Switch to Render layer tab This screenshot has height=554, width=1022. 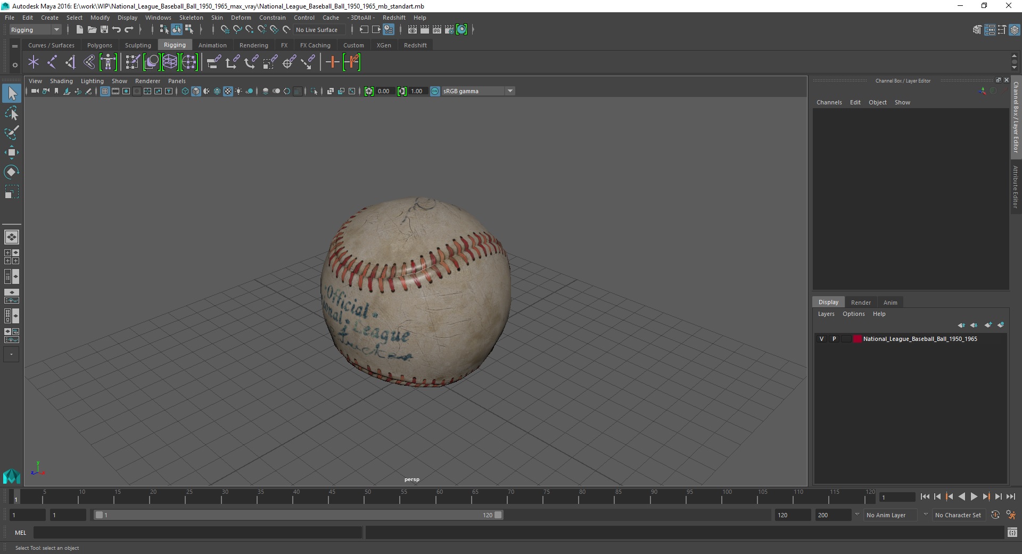[861, 302]
